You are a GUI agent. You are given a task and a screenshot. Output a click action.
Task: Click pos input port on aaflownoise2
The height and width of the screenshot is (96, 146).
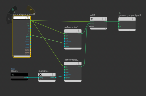coord(64,66)
